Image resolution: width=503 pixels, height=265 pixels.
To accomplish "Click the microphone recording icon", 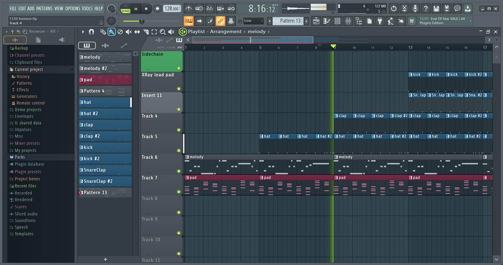I will click(415, 8).
